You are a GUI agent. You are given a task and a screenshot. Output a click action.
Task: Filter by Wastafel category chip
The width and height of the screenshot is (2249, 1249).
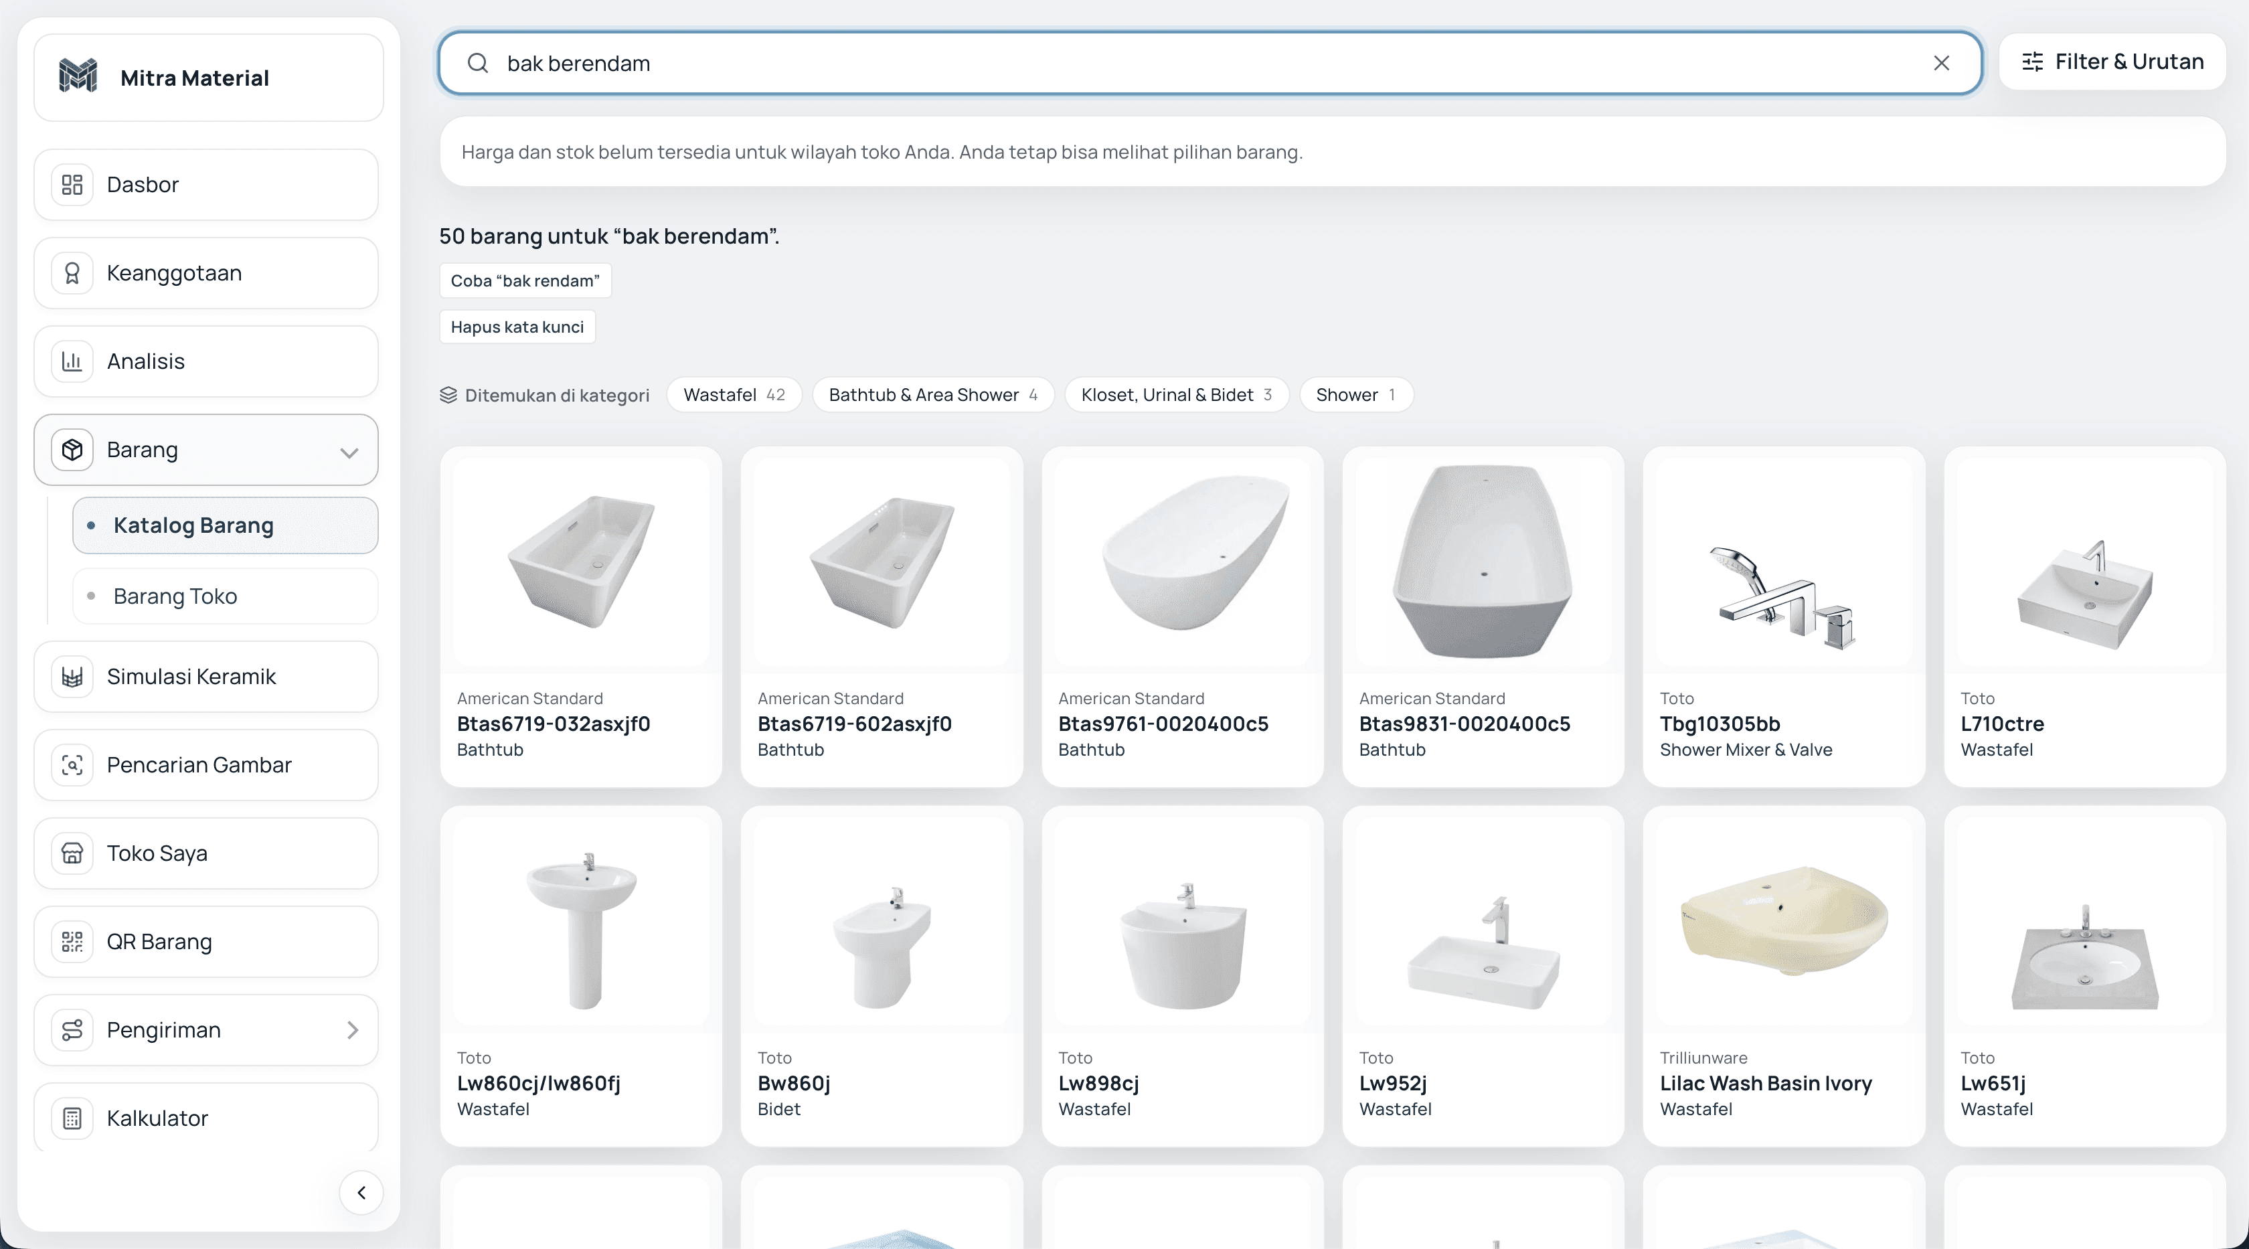coord(734,394)
